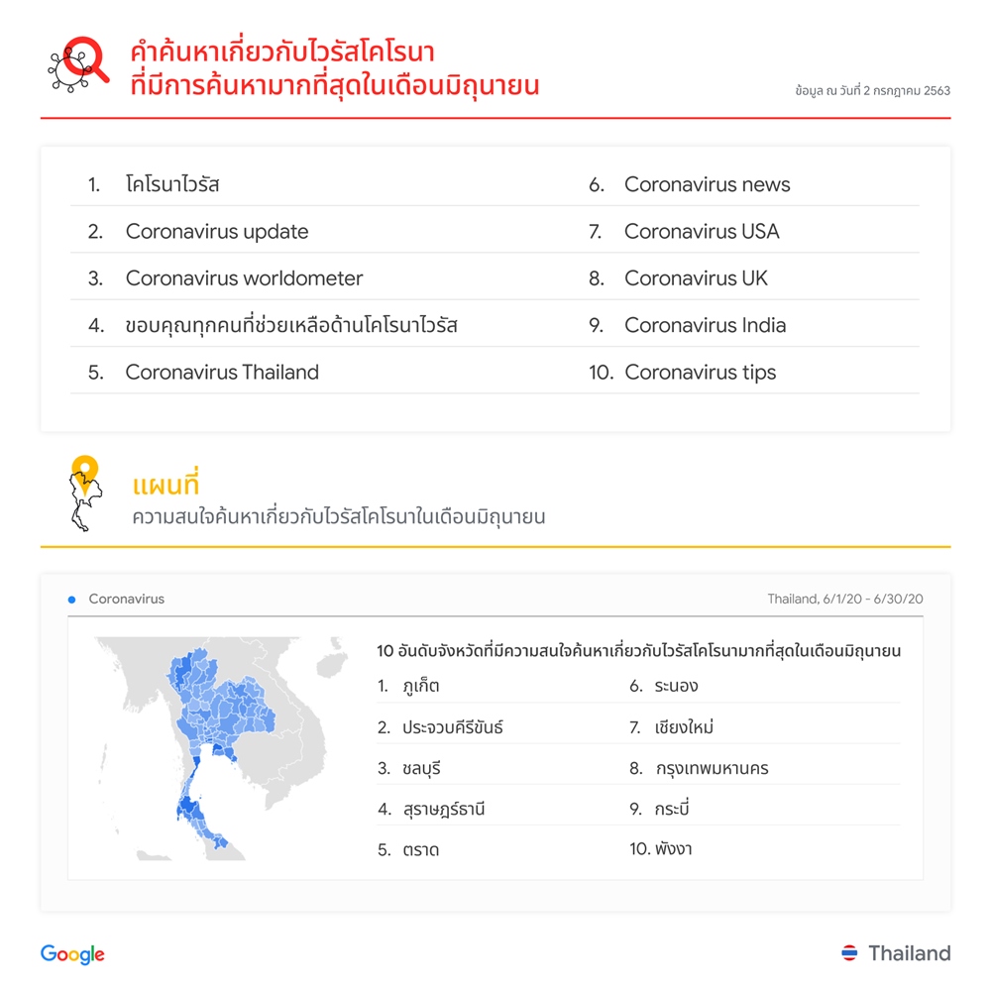Screen dimensions: 991x991
Task: Select the Coronavirus Thailand search term
Action: (222, 373)
